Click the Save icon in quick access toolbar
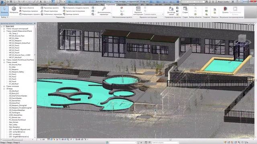The width and height of the screenshot is (257, 144). [11, 2]
